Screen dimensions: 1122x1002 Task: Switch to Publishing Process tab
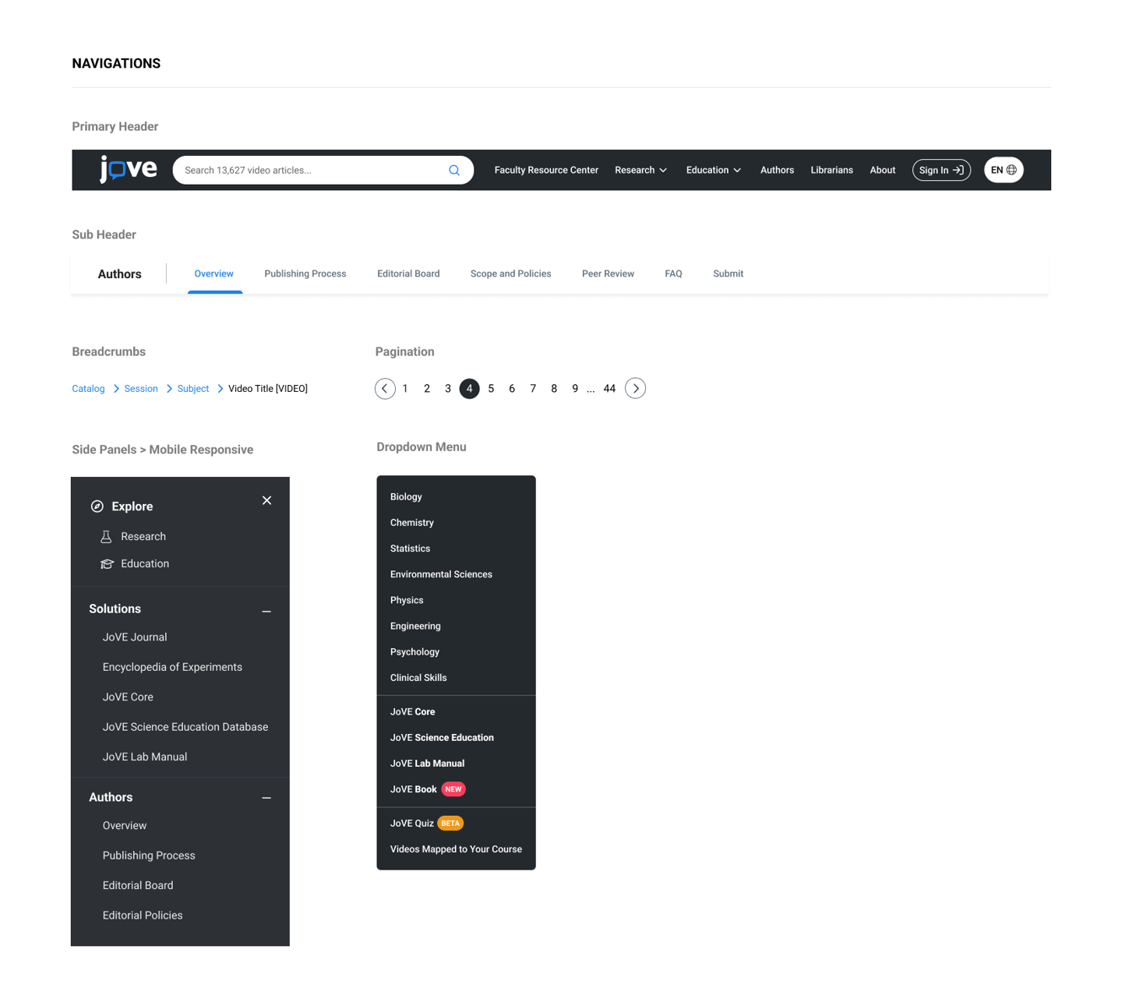point(305,273)
